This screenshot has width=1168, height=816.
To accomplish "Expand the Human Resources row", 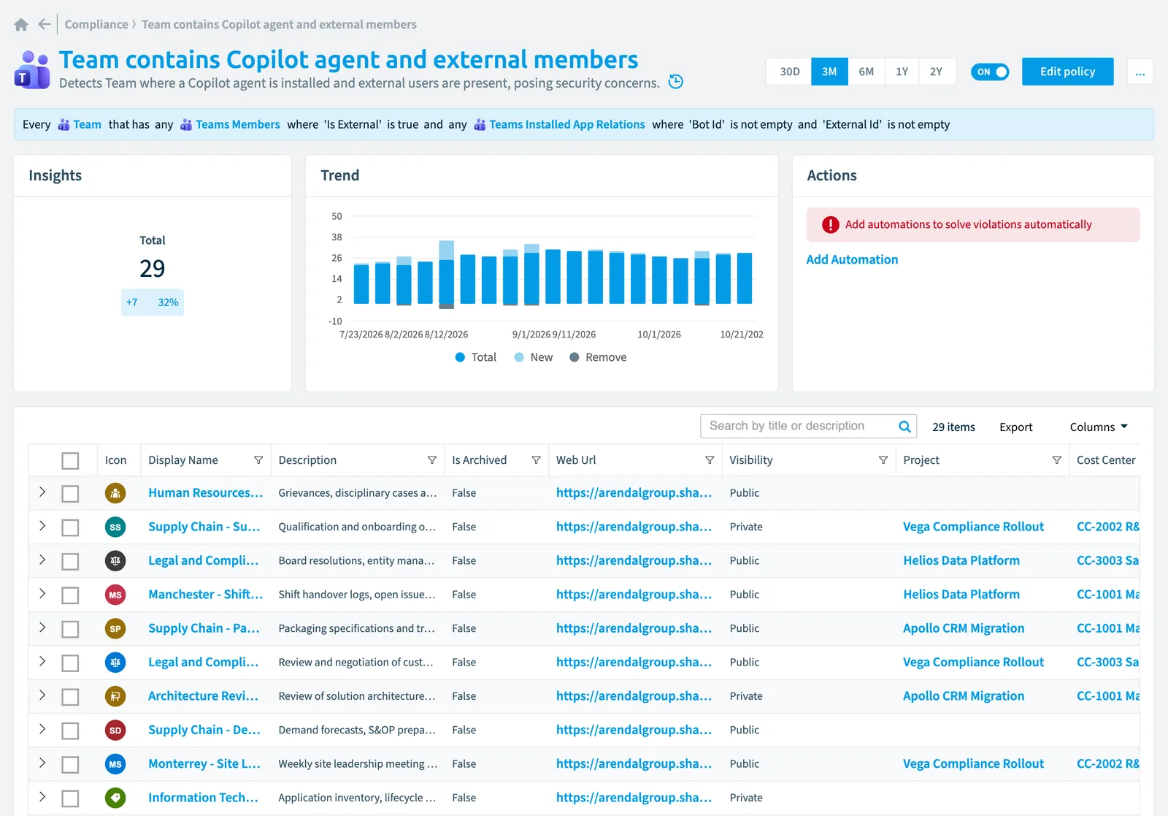I will [x=42, y=492].
